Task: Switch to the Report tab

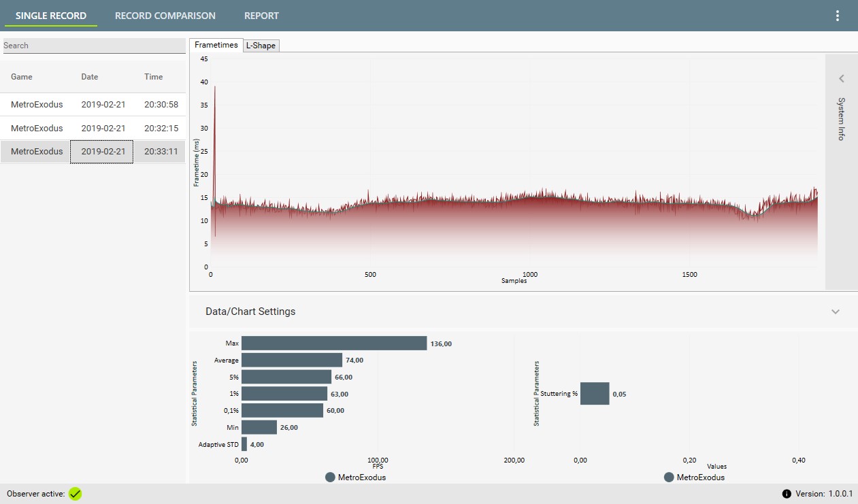Action: click(x=262, y=16)
